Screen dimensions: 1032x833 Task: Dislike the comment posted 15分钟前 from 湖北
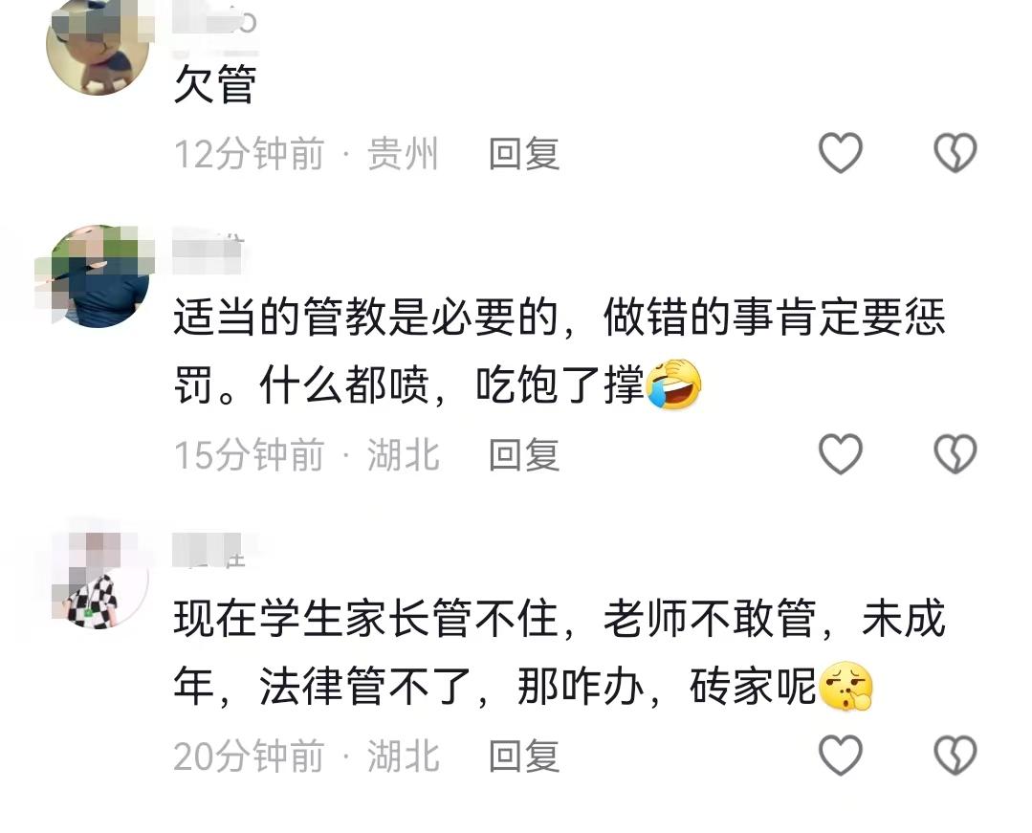955,454
